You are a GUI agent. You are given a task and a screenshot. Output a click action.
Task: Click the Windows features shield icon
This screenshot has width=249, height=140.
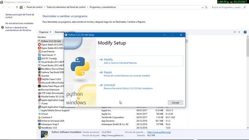point(3,28)
